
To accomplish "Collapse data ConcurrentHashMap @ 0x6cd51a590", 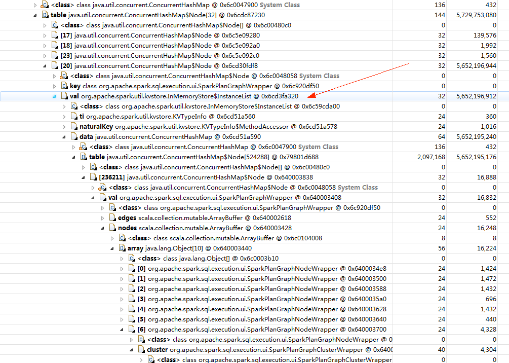I will pos(64,137).
